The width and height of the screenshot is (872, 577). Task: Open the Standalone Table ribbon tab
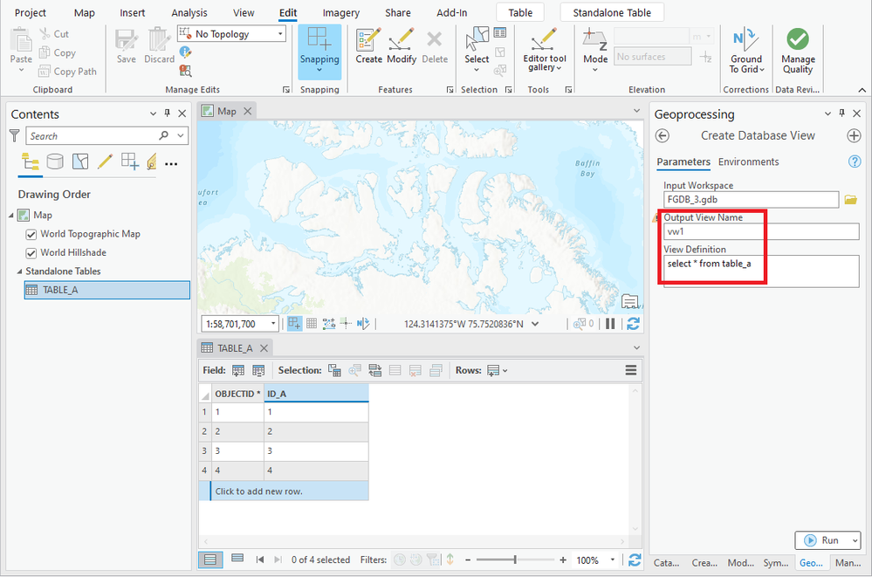(x=612, y=13)
